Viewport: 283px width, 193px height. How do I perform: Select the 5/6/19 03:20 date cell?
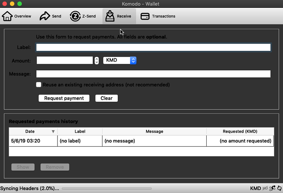pos(33,141)
